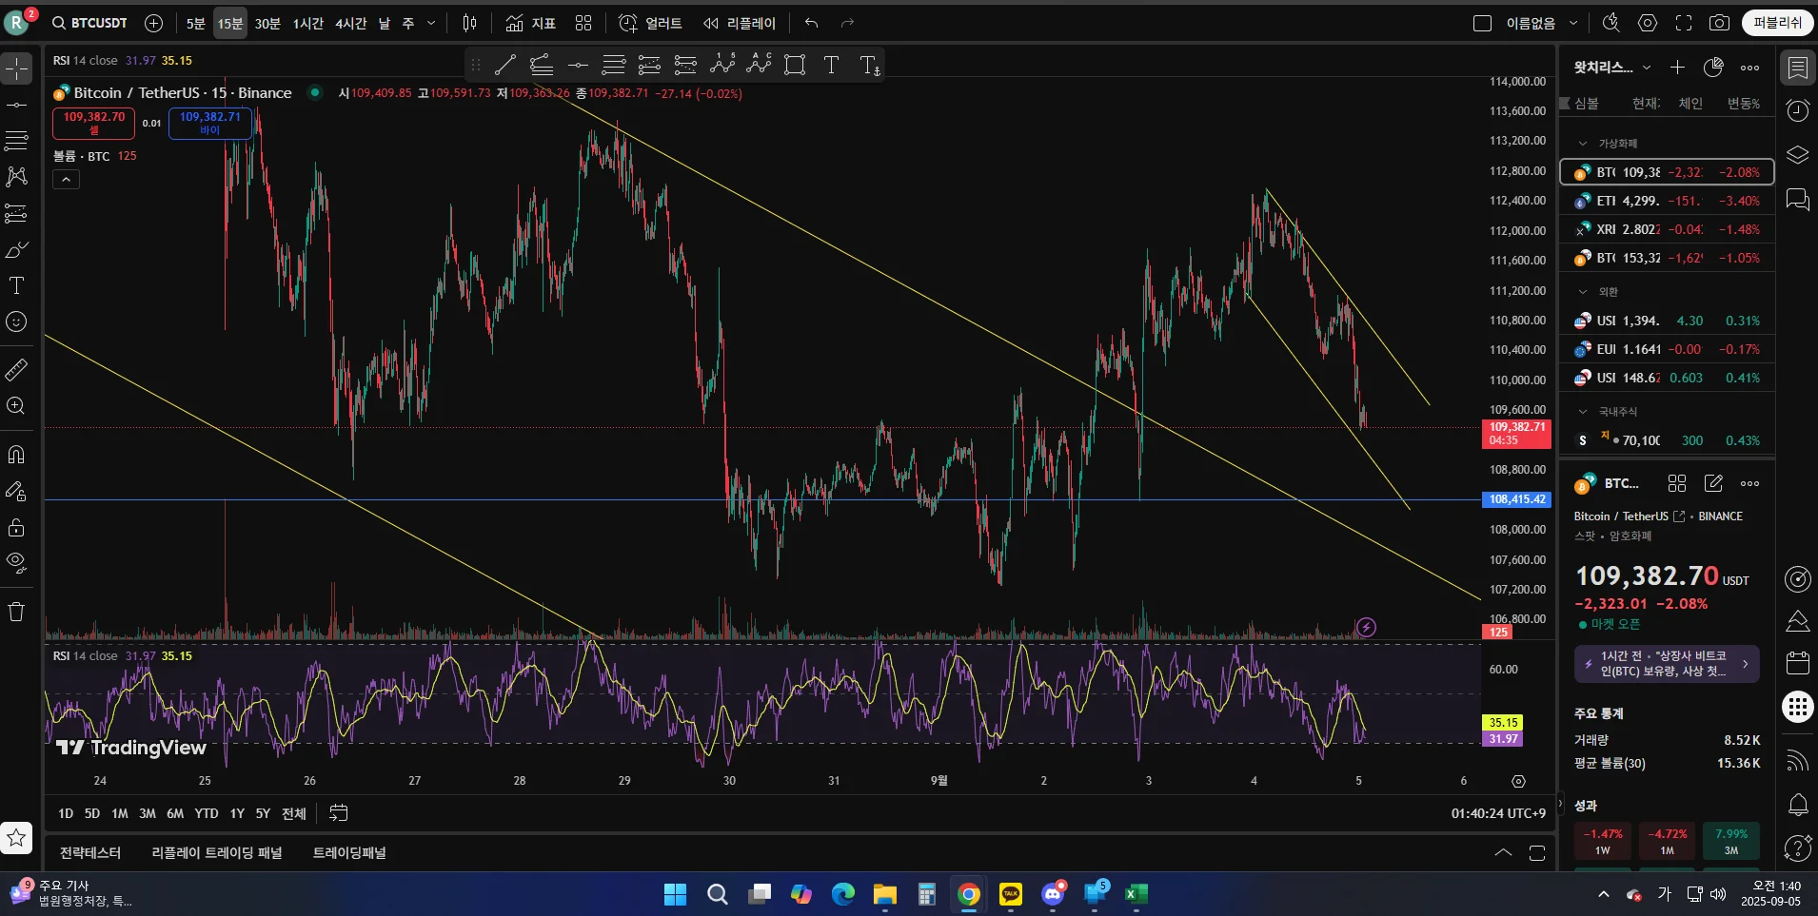Click the 퍼블리쉬 publish button
The width and height of the screenshot is (1818, 916).
[x=1777, y=23]
